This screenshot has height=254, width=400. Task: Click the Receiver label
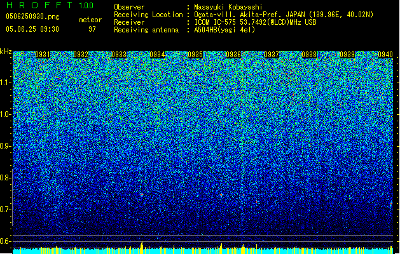[129, 22]
